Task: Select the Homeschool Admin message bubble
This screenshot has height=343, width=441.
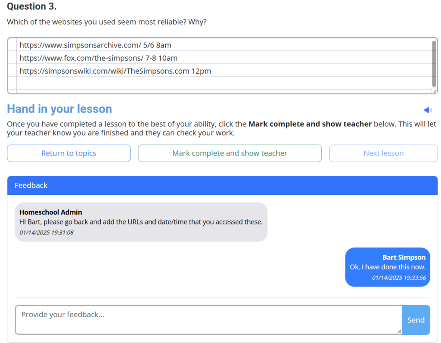Action: point(141,222)
